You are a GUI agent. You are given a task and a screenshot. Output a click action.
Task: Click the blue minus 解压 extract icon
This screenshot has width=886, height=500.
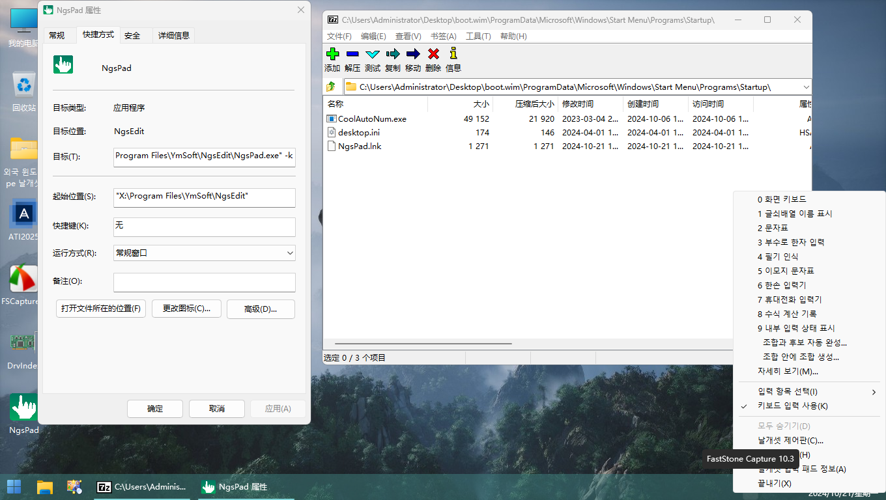(x=352, y=54)
